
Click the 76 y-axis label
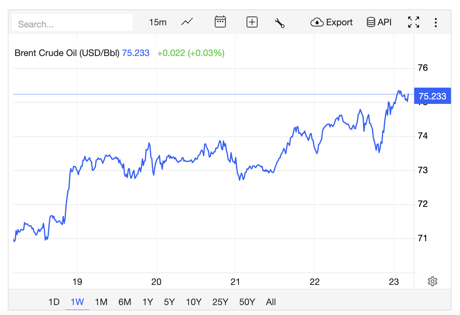[x=423, y=68]
